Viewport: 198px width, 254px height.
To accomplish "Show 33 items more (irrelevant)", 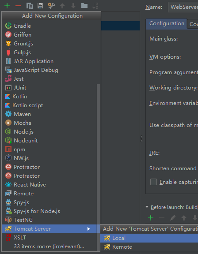I will click(49, 247).
